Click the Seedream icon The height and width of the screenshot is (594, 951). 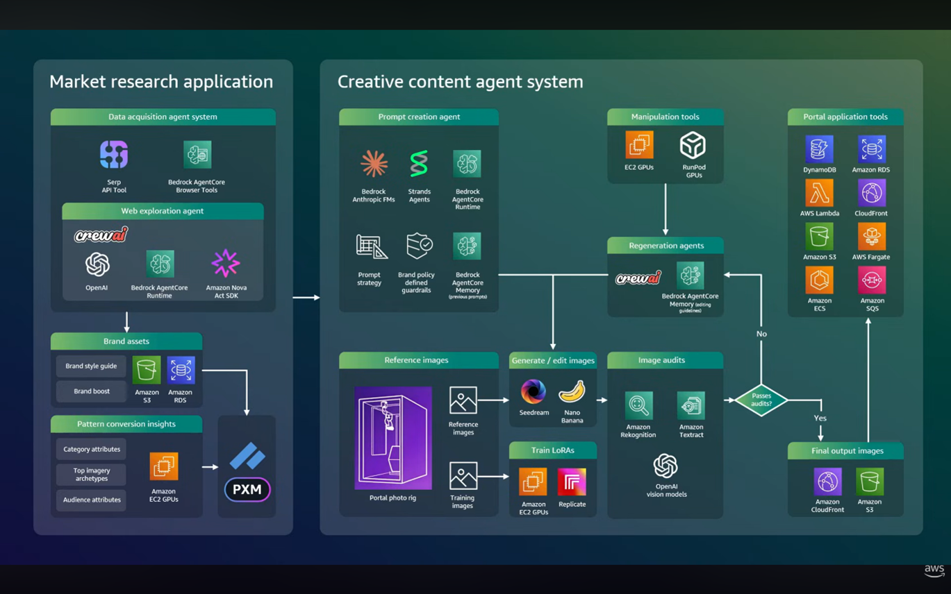[x=534, y=392]
